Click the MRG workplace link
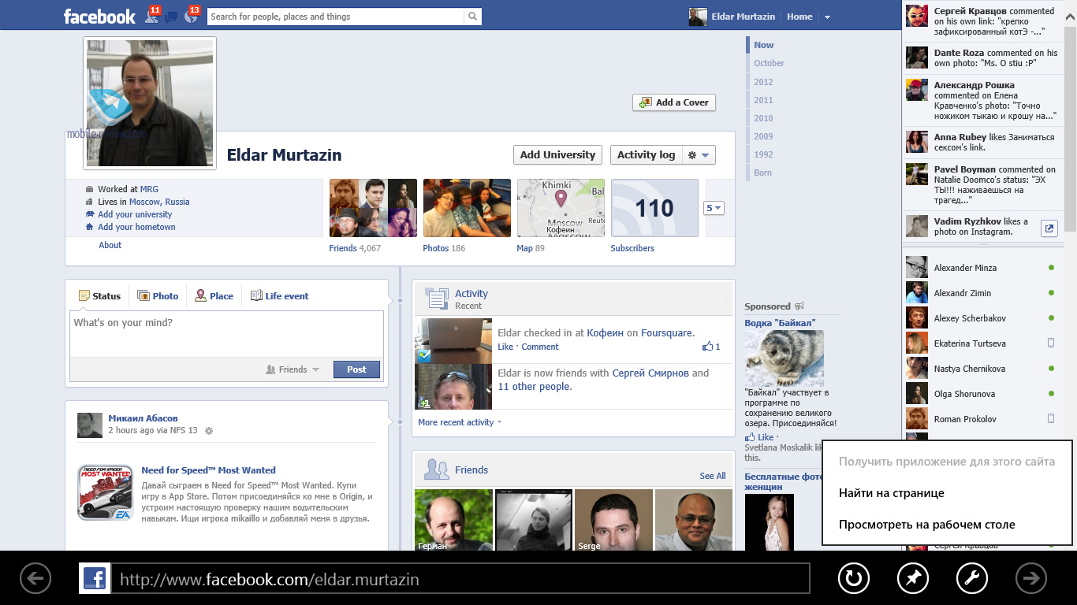Viewport: 1077px width, 605px height. 149,189
